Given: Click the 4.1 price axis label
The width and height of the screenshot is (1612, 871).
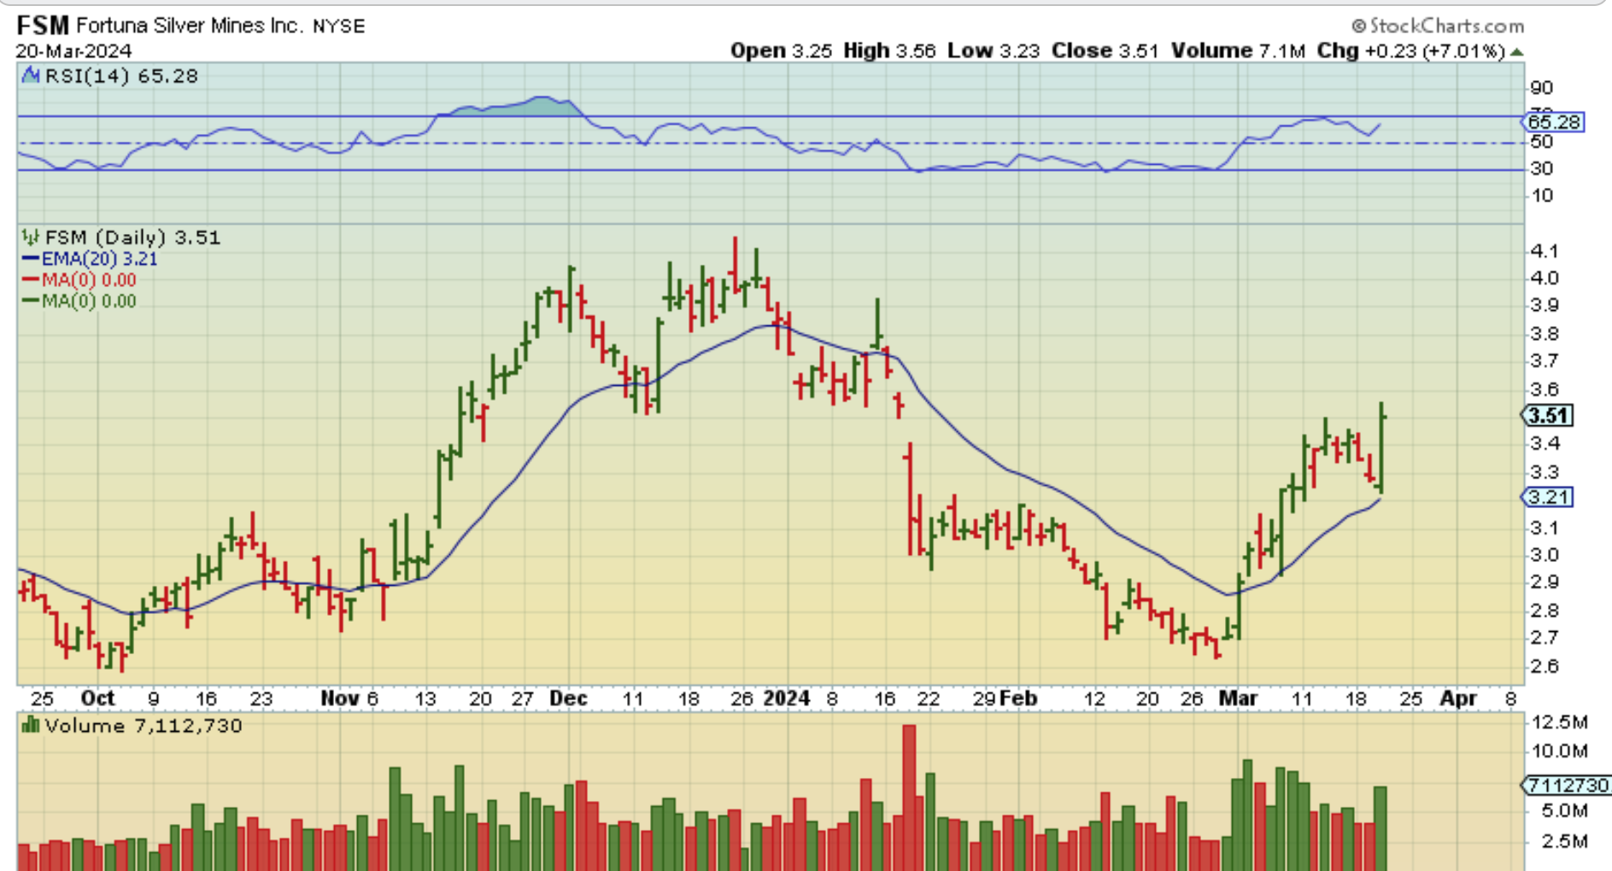Looking at the screenshot, I should 1545,251.
